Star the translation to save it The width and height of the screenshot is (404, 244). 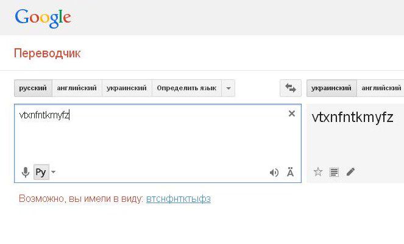[x=317, y=172]
